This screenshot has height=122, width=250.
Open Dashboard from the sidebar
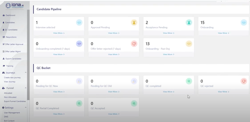click(10, 15)
